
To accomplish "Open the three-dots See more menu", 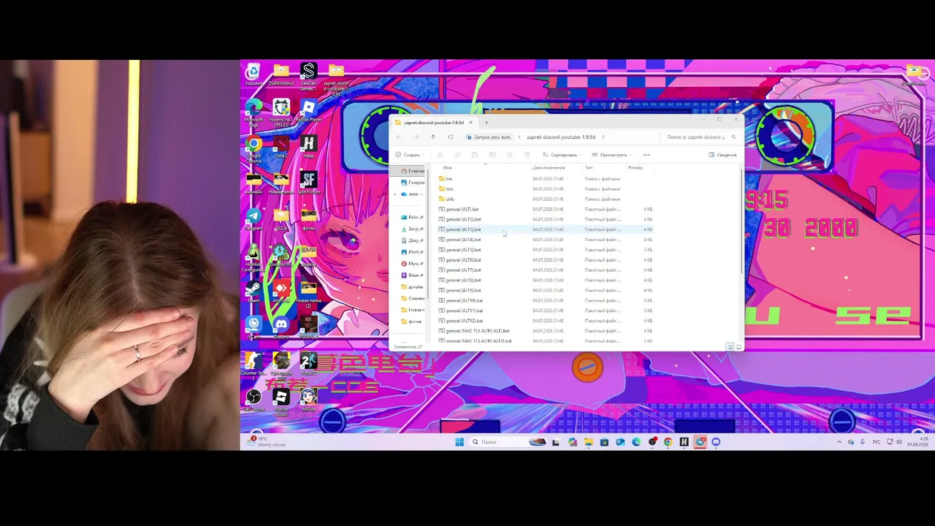I will (x=646, y=155).
